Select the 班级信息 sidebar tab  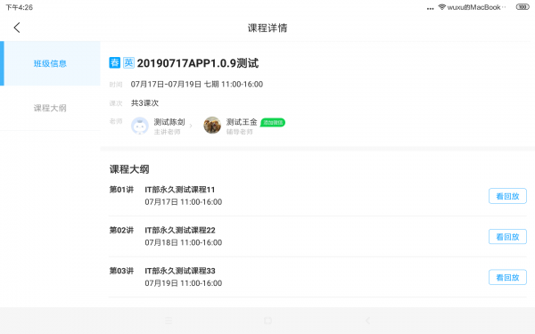coord(50,63)
